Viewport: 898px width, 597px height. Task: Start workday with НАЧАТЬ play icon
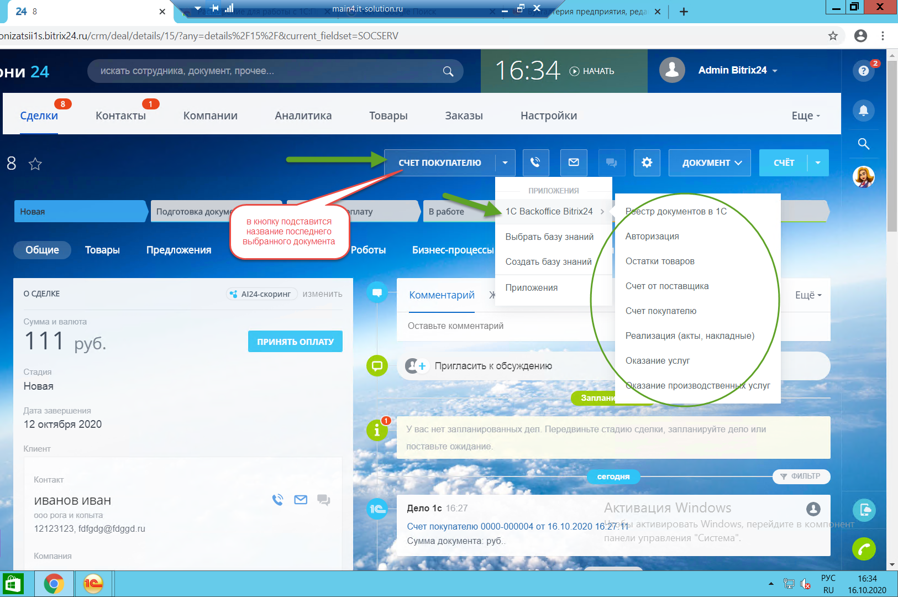(x=574, y=71)
